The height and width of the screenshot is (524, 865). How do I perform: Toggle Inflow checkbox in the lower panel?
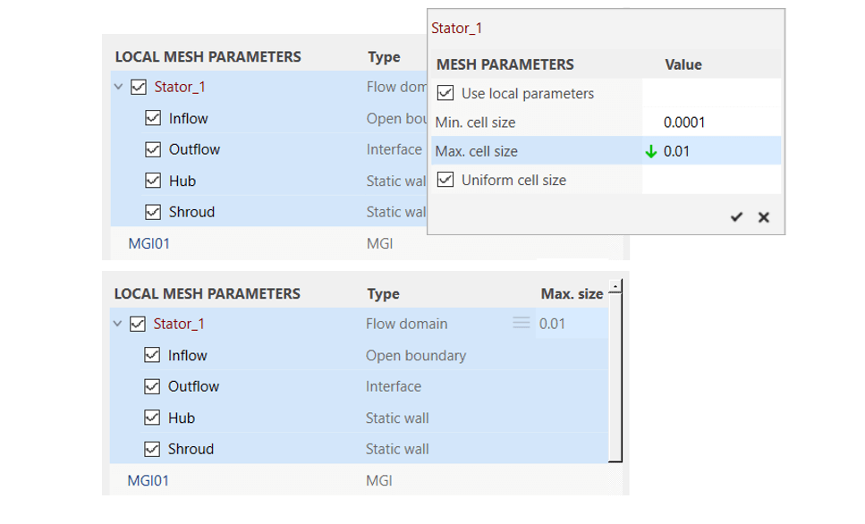pyautogui.click(x=152, y=355)
